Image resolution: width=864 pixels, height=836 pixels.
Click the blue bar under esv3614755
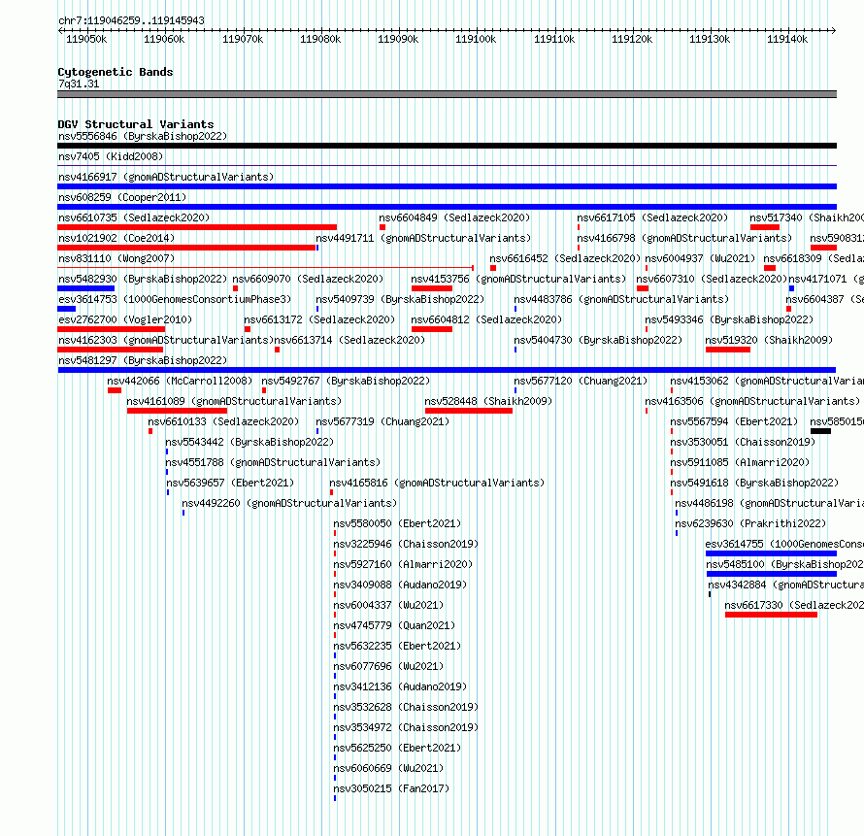pos(772,553)
